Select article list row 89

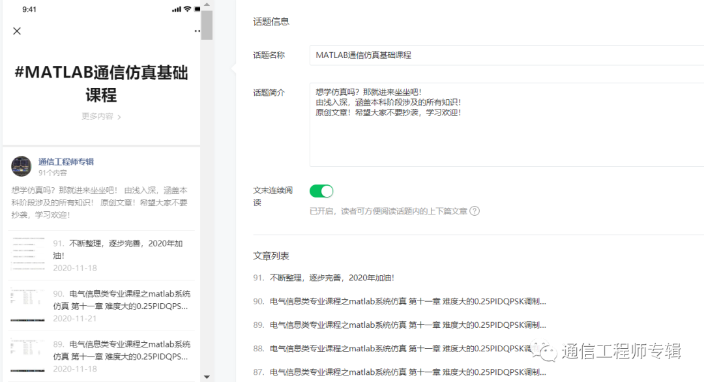[x=400, y=325]
